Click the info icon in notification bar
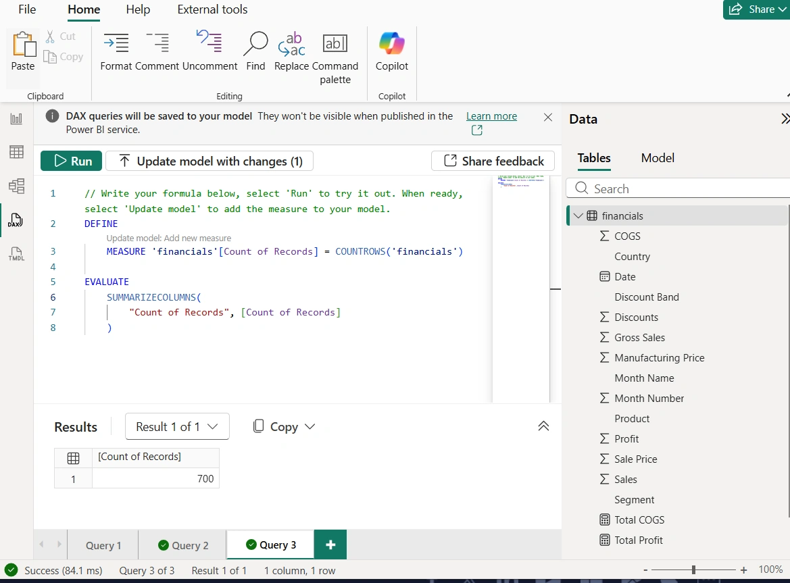Viewport: 790px width, 583px height. coord(53,116)
